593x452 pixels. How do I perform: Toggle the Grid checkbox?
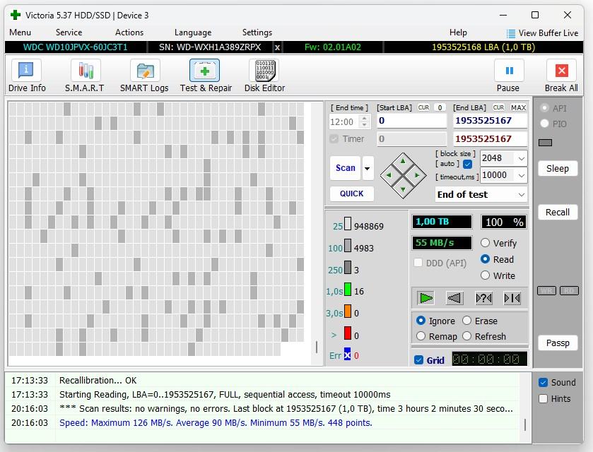tap(418, 360)
